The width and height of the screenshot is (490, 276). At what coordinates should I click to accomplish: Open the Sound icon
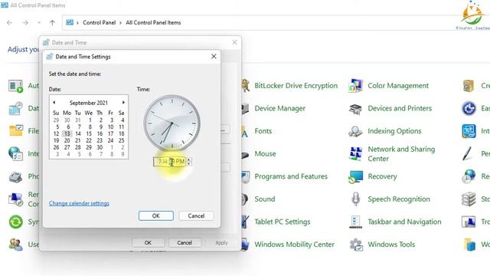click(x=245, y=199)
